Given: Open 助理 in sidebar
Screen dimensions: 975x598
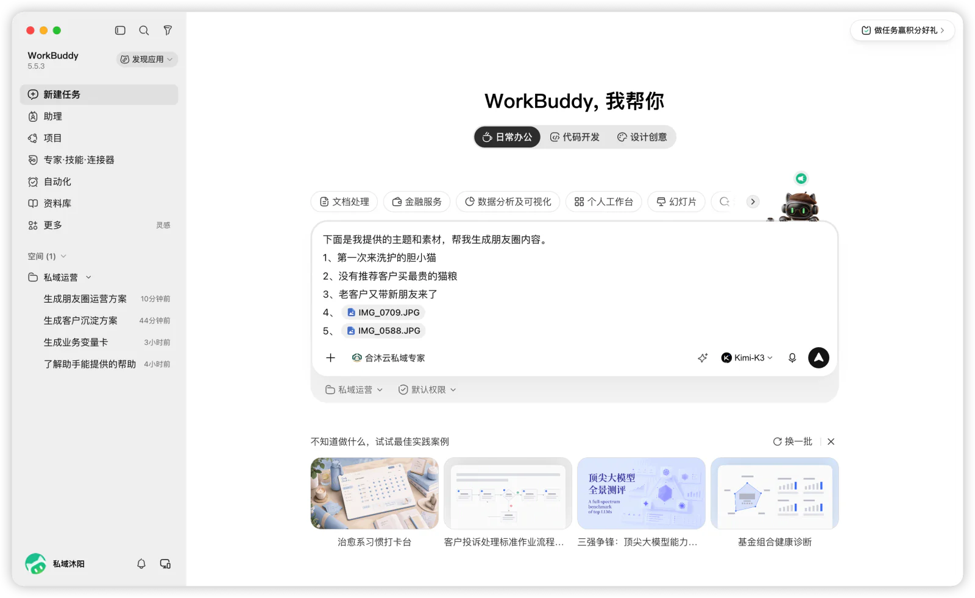Looking at the screenshot, I should point(99,116).
